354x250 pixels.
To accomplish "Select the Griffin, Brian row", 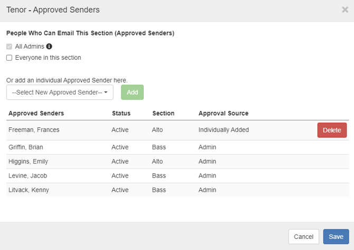I will pos(178,147).
